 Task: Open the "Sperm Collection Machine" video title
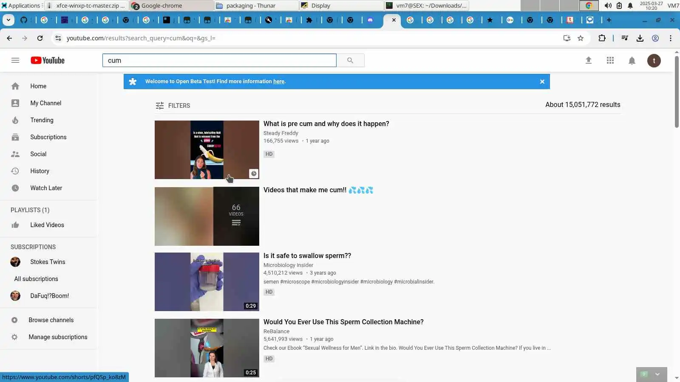[x=343, y=322]
